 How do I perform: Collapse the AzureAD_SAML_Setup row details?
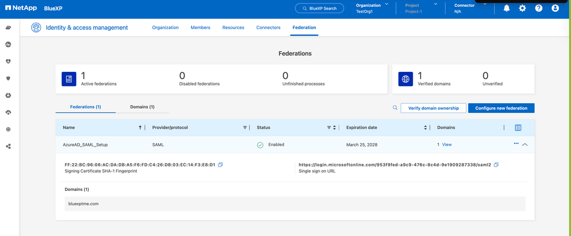525,145
